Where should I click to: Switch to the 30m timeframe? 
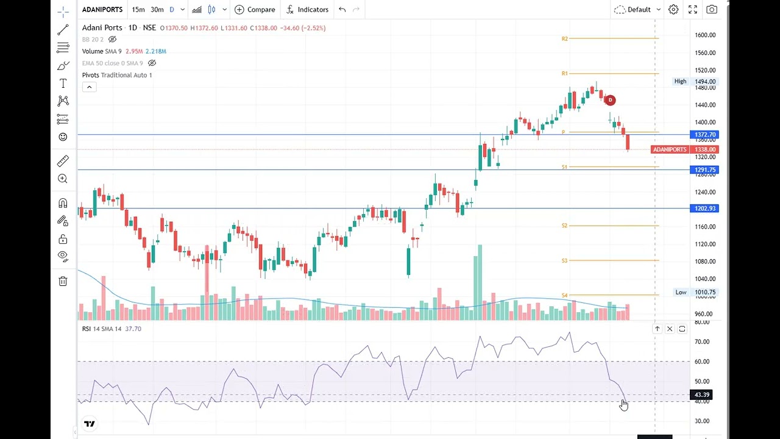pyautogui.click(x=157, y=10)
